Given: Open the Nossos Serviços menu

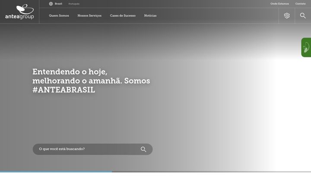Looking at the screenshot, I should (x=89, y=16).
